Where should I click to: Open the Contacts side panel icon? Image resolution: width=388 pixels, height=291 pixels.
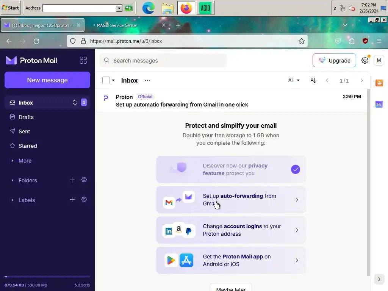pyautogui.click(x=379, y=83)
